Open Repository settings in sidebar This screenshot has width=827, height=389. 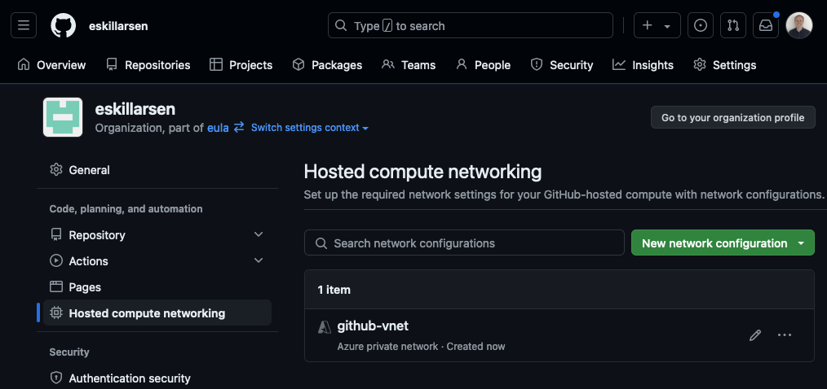(157, 234)
